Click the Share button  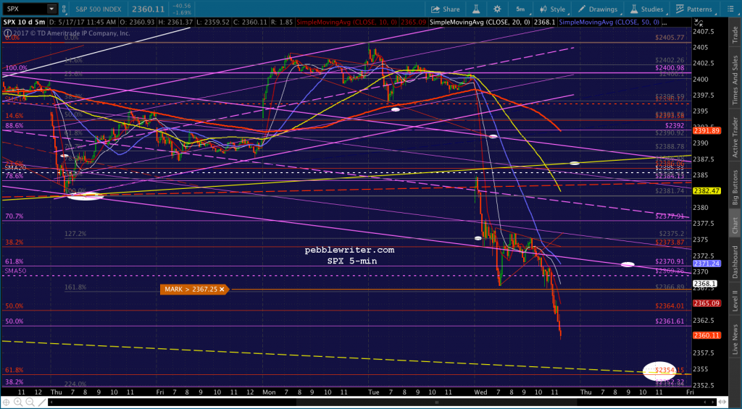[445, 9]
